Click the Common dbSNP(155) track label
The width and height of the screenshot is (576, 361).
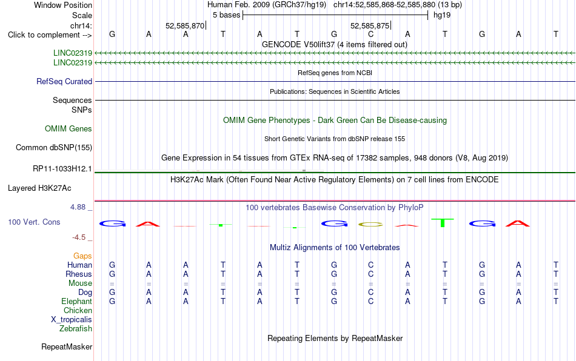pyautogui.click(x=53, y=147)
